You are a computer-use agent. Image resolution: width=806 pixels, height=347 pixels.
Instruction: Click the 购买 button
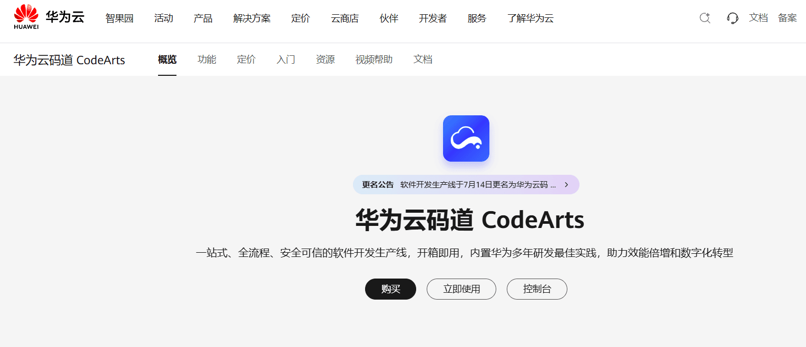tap(390, 289)
